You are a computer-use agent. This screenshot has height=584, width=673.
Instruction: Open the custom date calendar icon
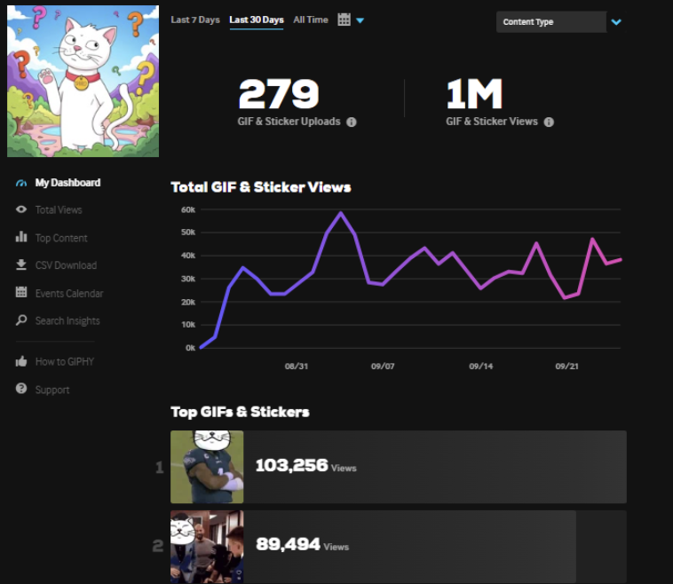pos(344,20)
